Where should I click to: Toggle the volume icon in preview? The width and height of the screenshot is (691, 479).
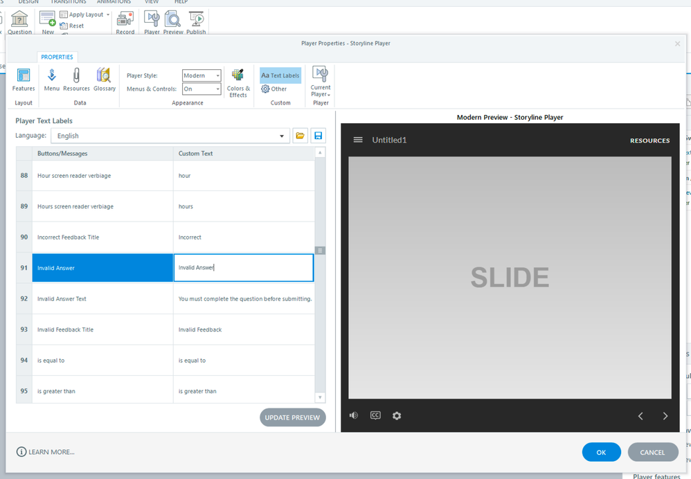(354, 415)
